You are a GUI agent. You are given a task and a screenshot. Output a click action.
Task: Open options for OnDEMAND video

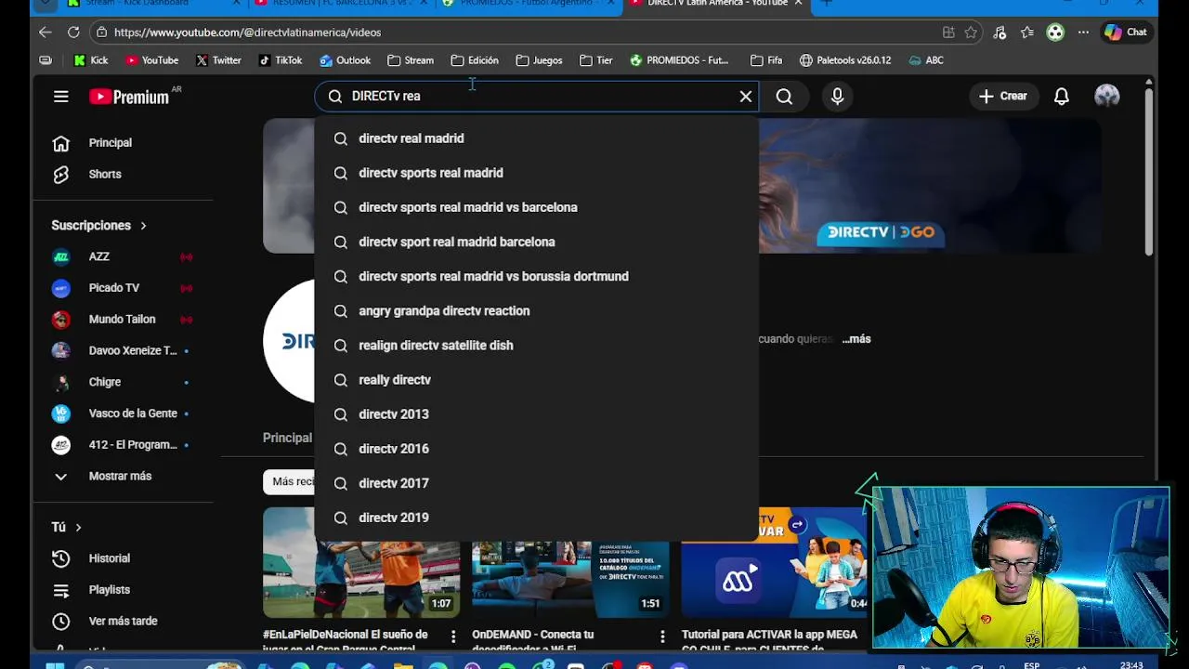[x=662, y=636]
